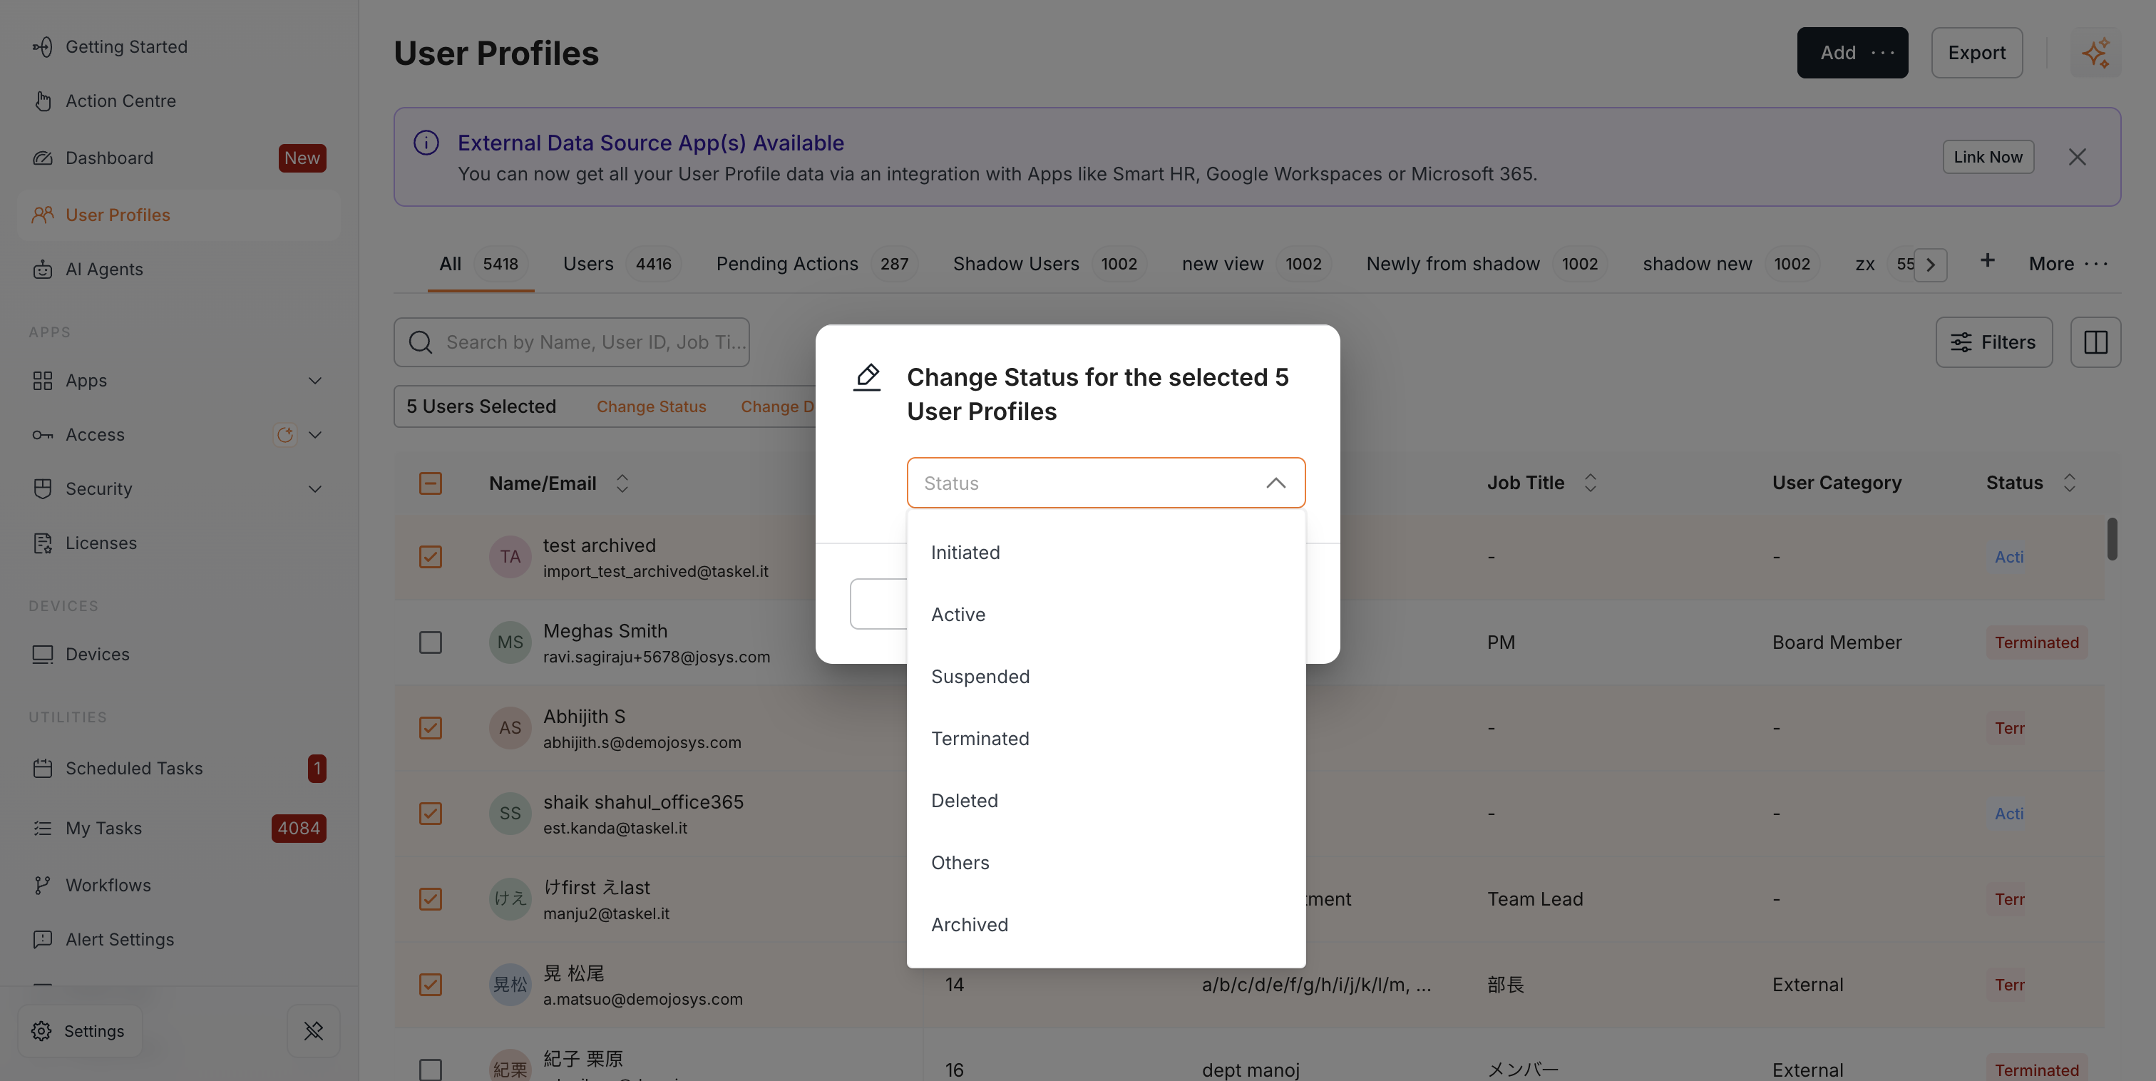Click the unpin sidebar icon

(314, 1032)
